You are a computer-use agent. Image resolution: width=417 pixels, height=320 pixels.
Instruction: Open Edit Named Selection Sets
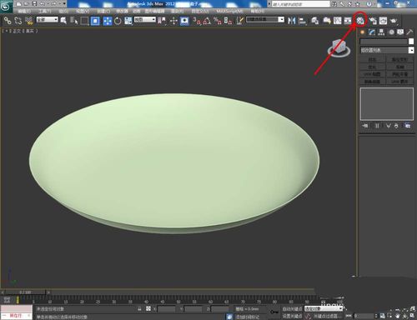pyautogui.click(x=240, y=20)
